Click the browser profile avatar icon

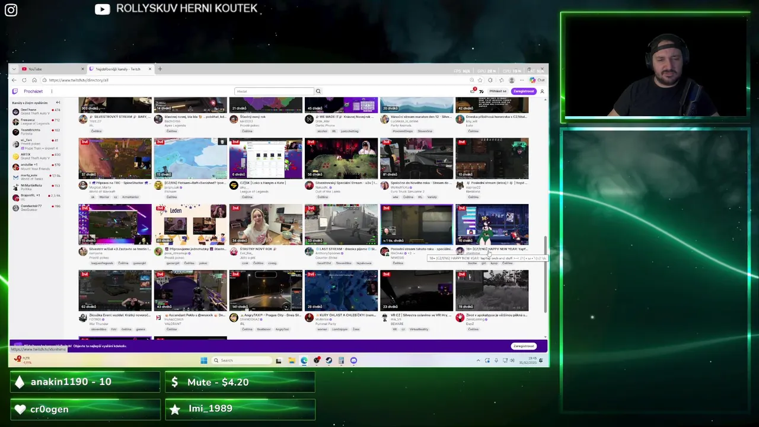pyautogui.click(x=512, y=80)
